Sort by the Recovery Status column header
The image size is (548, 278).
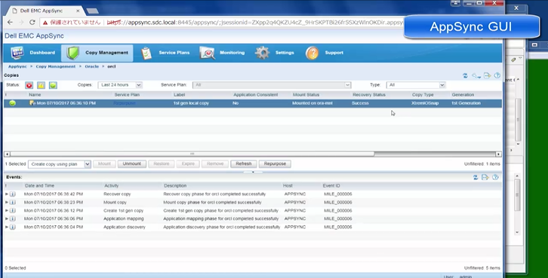(x=369, y=95)
